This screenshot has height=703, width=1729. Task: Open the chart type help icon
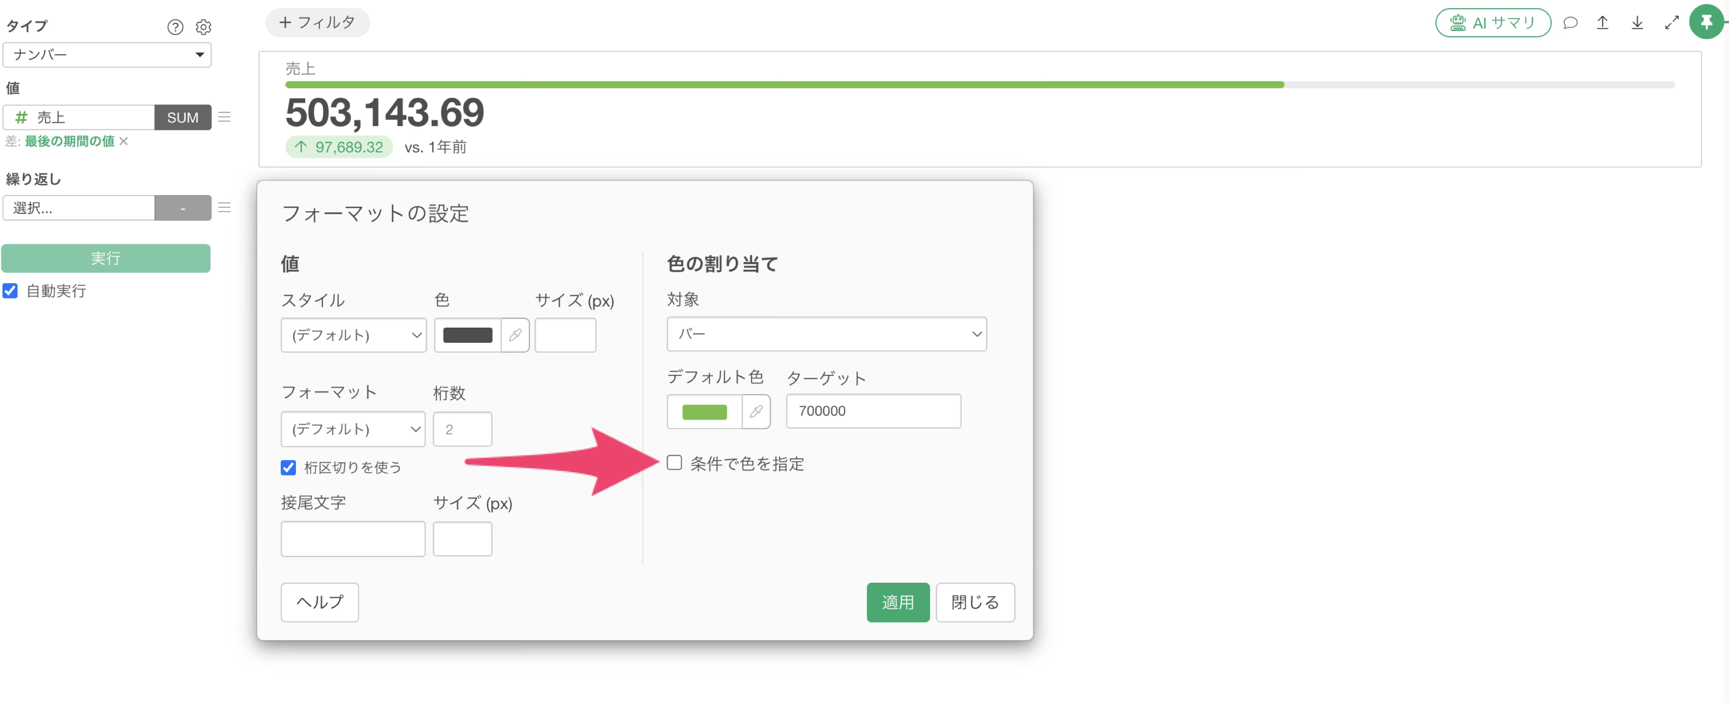(x=175, y=27)
